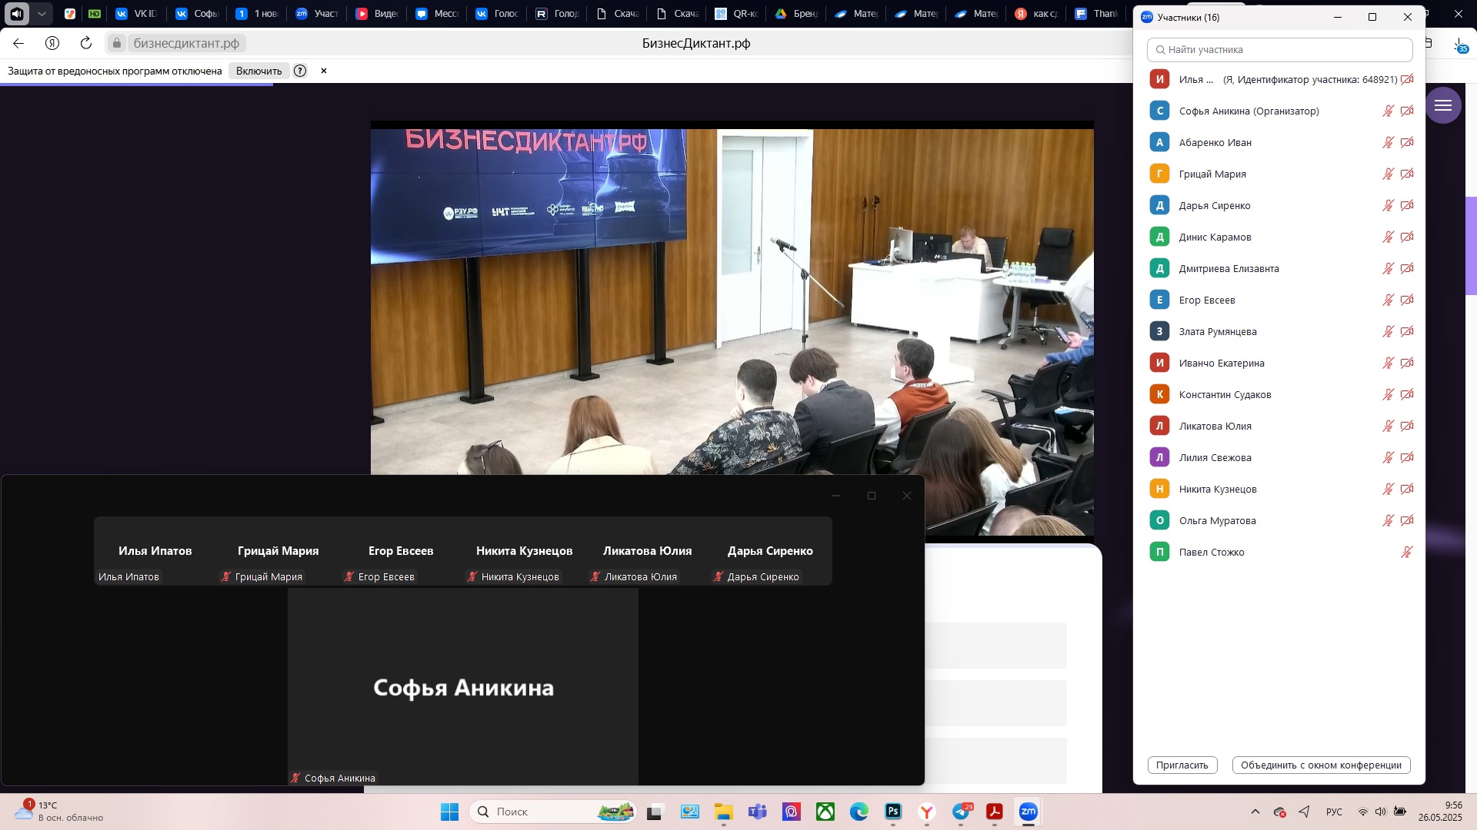Screen dimensions: 1477x830
Task: Click the Yandex home icon in the toolbar
Action: (52, 43)
